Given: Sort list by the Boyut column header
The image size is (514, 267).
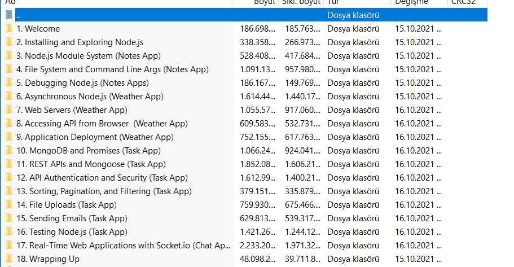Looking at the screenshot, I should (x=264, y=3).
